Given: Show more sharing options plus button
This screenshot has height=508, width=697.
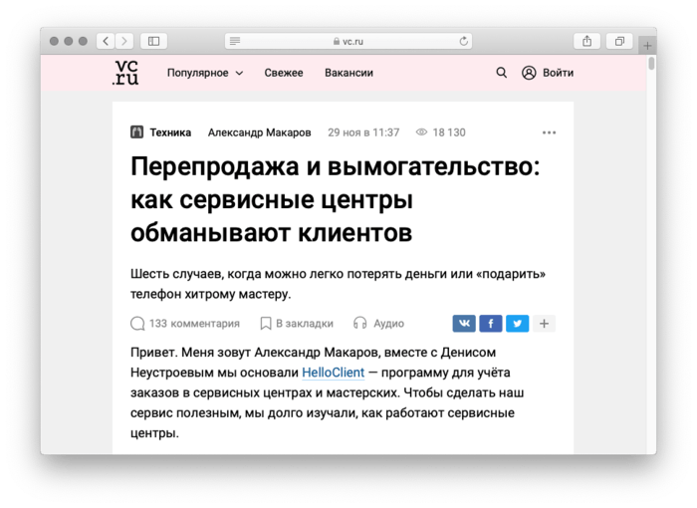Looking at the screenshot, I should point(544,324).
